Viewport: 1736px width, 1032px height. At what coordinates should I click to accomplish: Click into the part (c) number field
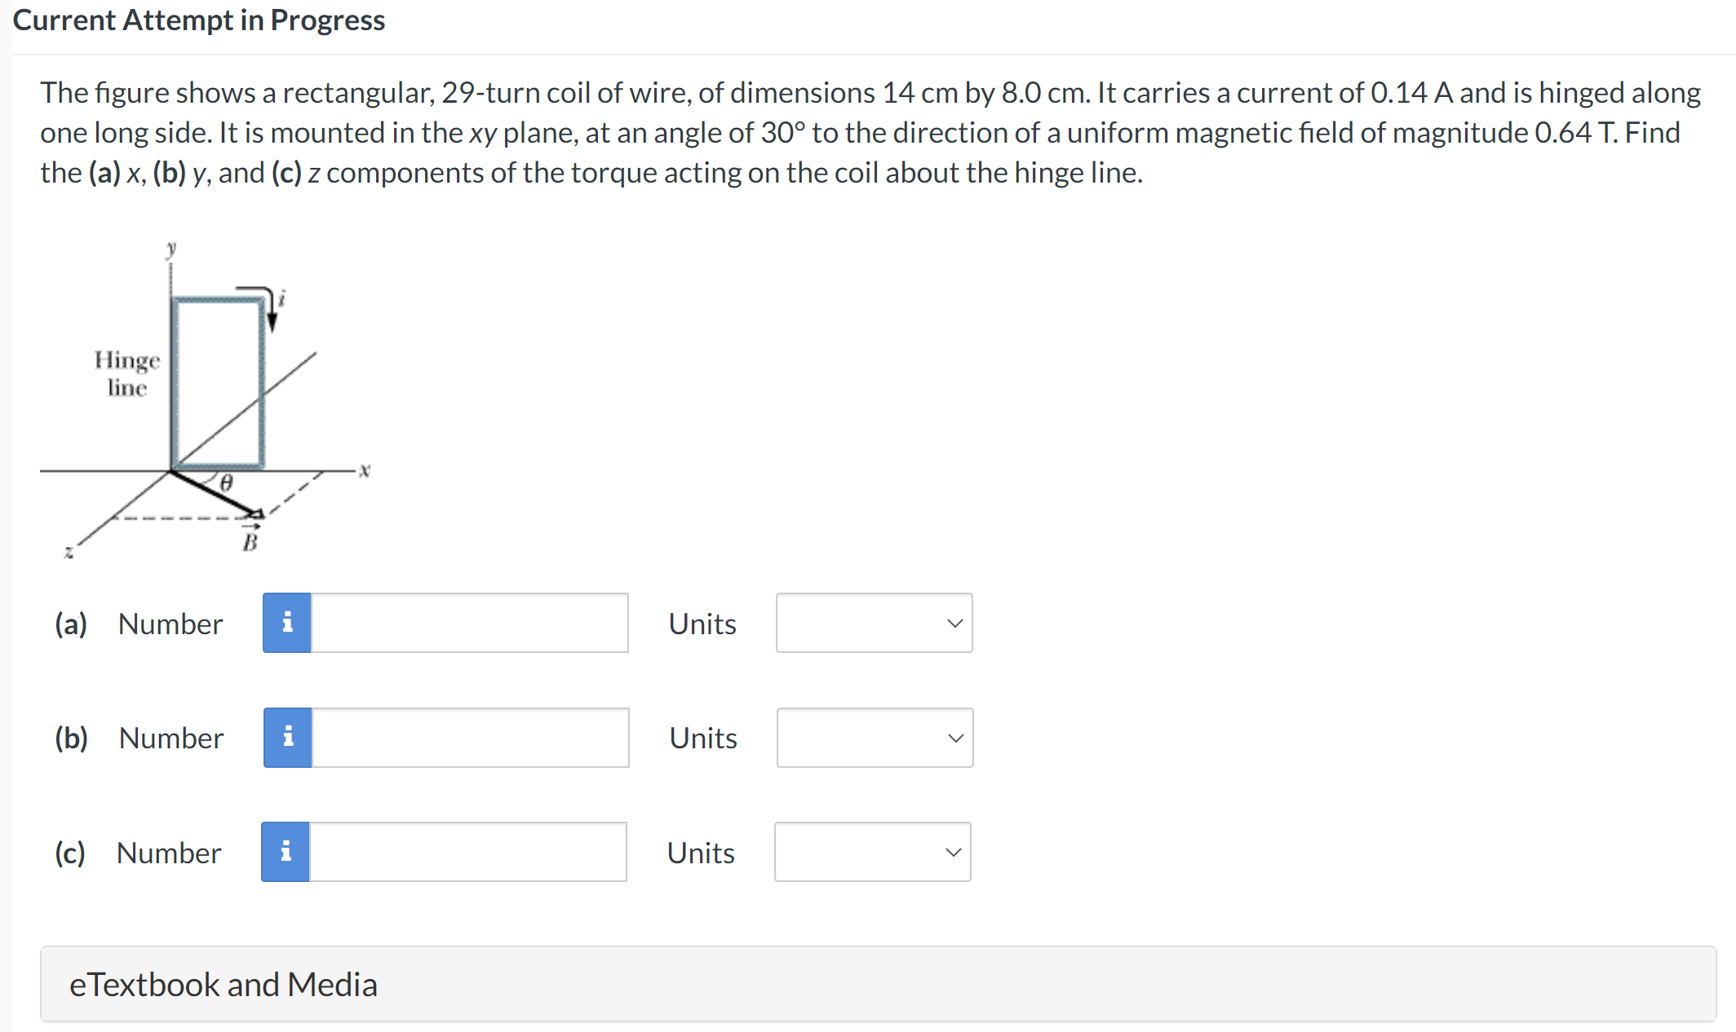pos(468,852)
